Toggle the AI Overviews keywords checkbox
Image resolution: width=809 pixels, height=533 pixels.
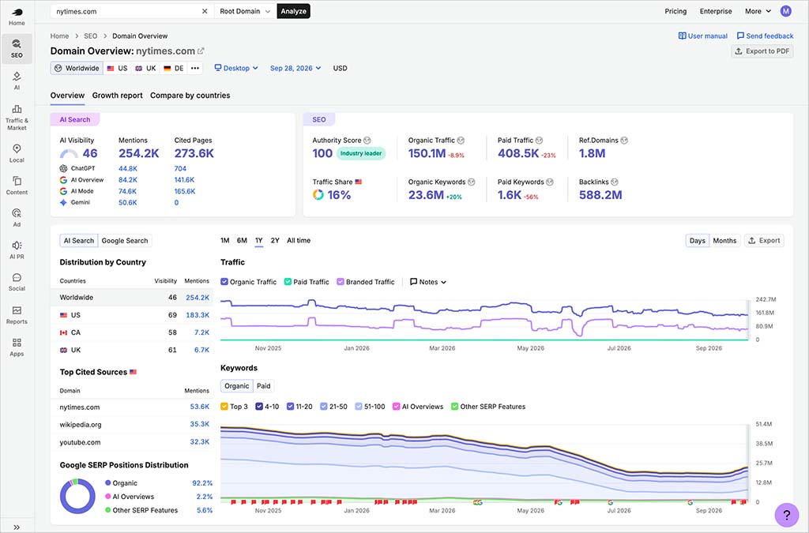pyautogui.click(x=397, y=407)
